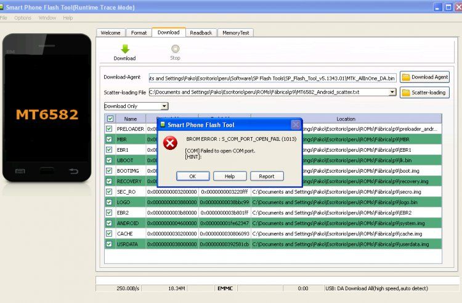Uncheck the ANDROID partition checkbox
This screenshot has width=462, height=303.
click(109, 223)
